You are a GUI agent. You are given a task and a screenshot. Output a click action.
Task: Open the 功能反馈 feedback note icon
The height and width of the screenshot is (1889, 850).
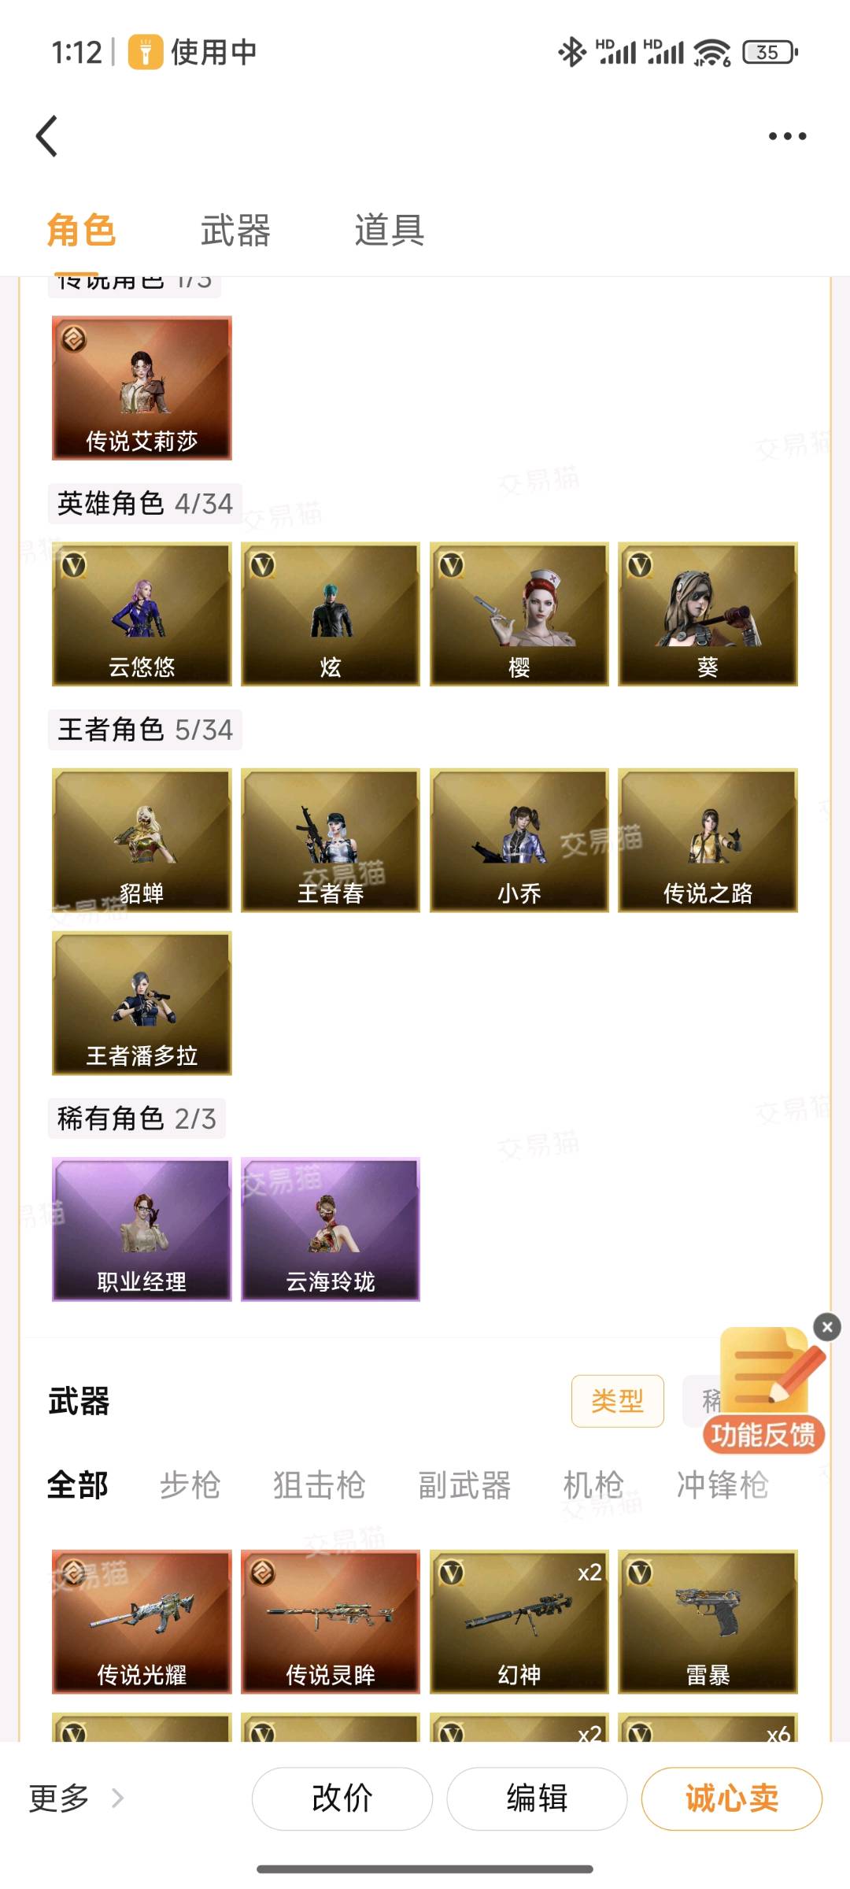(771, 1373)
